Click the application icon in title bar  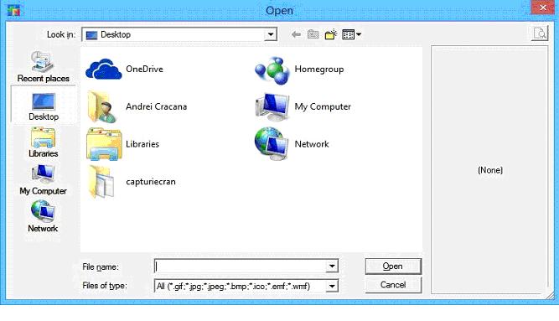13,9
